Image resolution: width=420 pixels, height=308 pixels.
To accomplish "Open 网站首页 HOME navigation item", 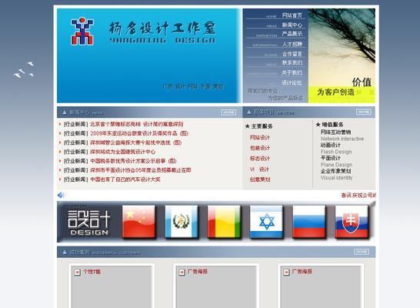I will 292,15.
